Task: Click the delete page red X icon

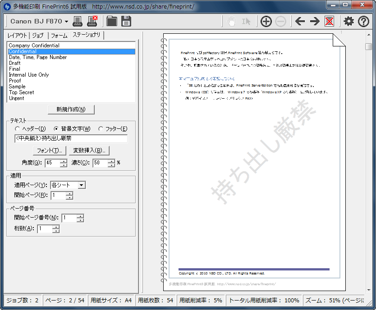Action: (330, 22)
